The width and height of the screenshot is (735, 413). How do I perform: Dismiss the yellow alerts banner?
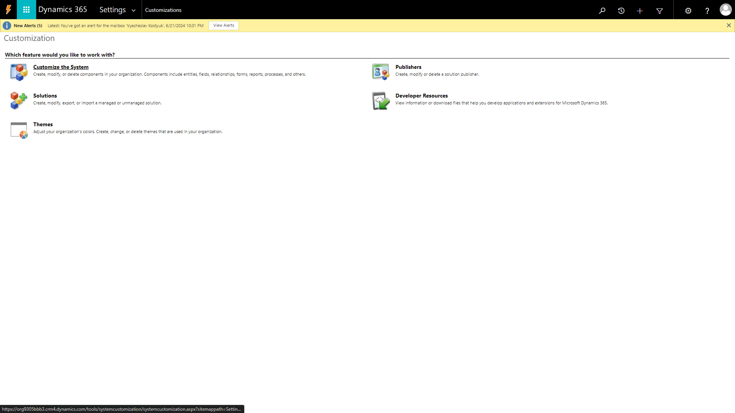click(x=728, y=25)
